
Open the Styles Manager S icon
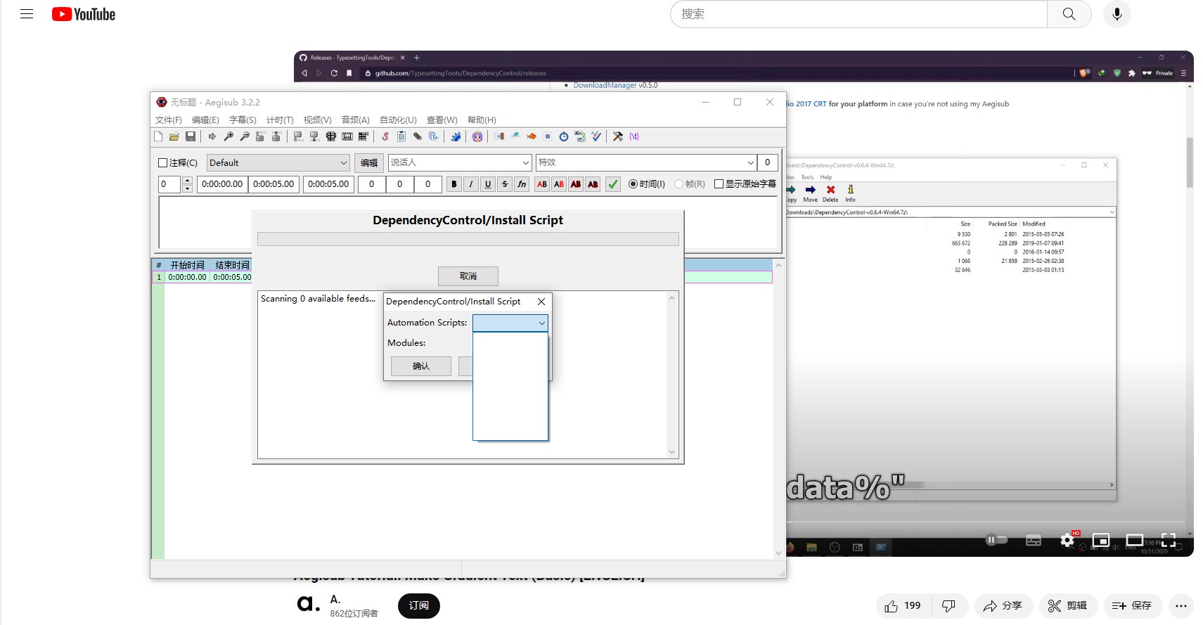pyautogui.click(x=385, y=136)
